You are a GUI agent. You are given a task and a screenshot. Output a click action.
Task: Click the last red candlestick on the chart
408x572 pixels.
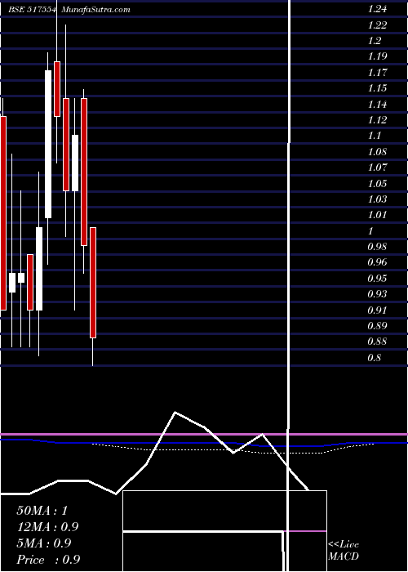[93, 283]
